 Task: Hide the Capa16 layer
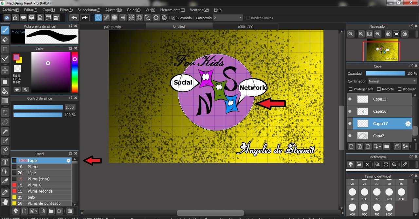click(x=350, y=111)
